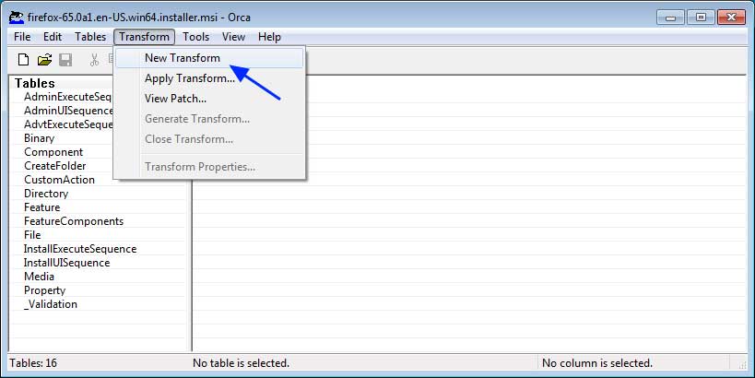Viewport: 755px width, 378px height.
Task: Click the Tables list header
Action: [x=35, y=83]
